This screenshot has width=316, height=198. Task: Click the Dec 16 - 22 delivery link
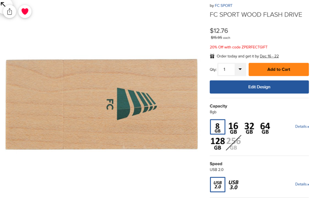[x=269, y=56]
